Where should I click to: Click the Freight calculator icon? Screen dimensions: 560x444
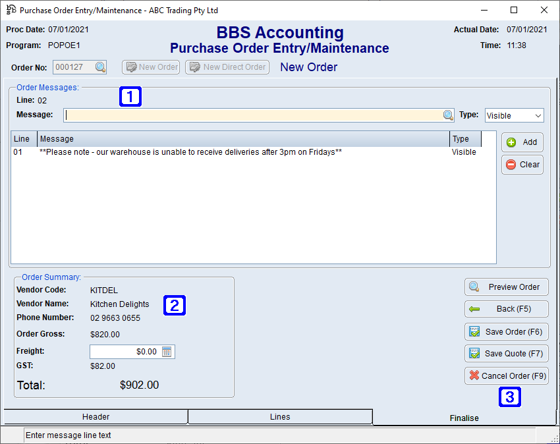(x=167, y=351)
